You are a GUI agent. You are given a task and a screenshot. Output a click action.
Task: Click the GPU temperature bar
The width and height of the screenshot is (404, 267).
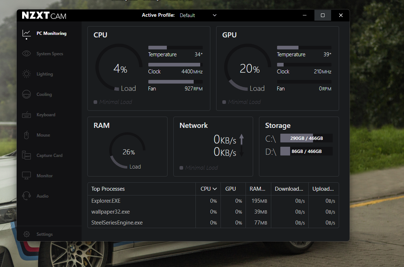(x=304, y=48)
